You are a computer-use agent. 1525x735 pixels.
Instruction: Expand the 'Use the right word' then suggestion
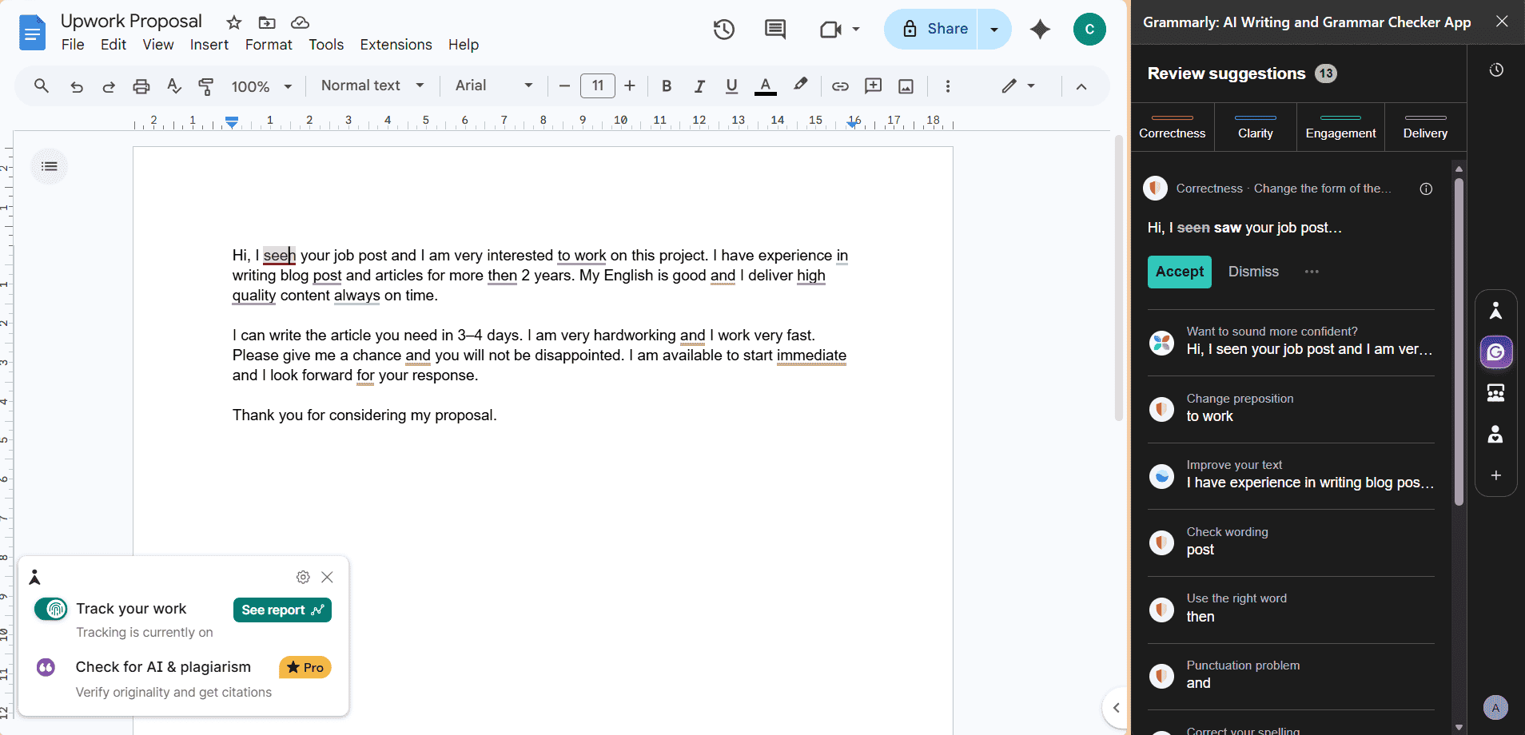click(1291, 608)
